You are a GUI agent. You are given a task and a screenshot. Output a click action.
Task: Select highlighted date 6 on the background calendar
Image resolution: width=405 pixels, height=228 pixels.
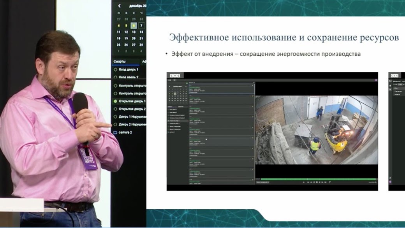tap(134, 26)
